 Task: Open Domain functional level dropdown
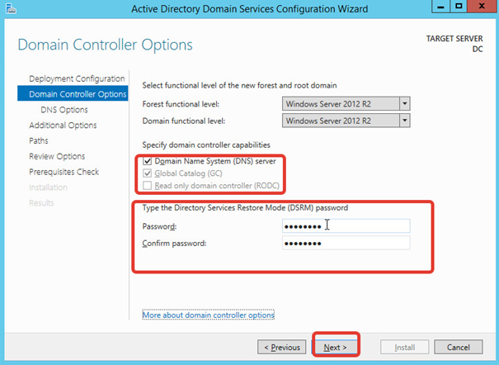(x=404, y=121)
